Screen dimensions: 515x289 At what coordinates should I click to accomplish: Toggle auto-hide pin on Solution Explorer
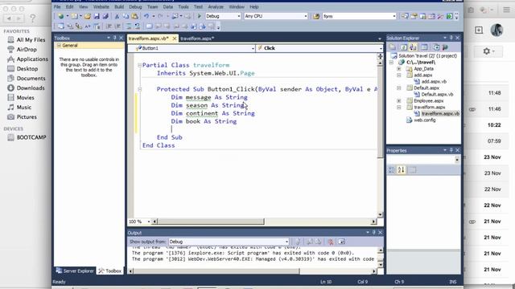(x=451, y=38)
